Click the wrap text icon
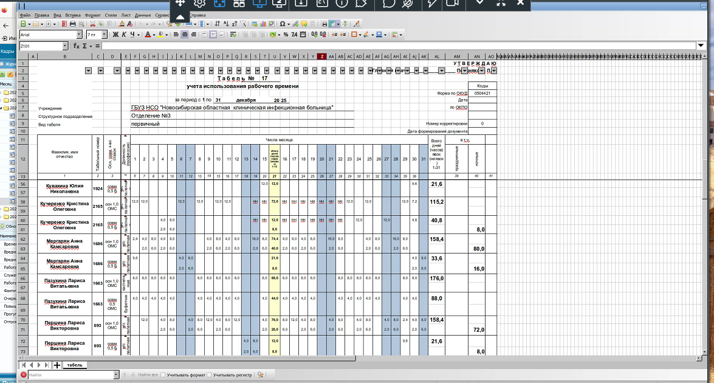This screenshot has height=383, width=714. [233, 35]
